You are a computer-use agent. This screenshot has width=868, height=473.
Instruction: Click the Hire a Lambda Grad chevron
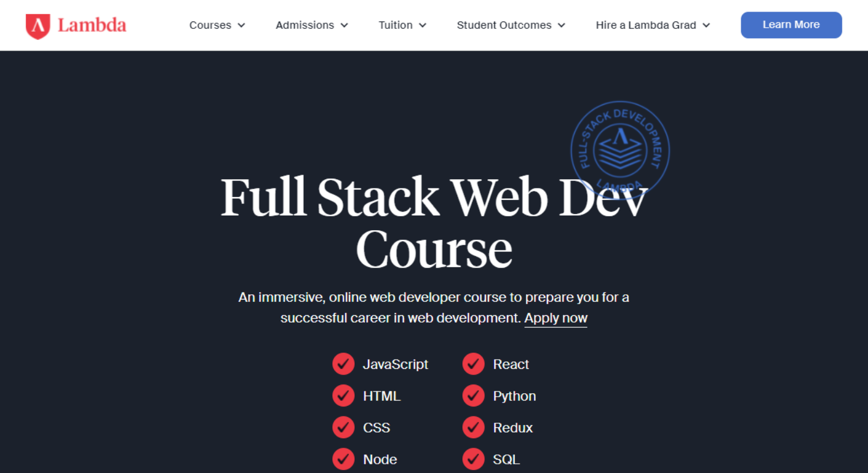coord(707,25)
